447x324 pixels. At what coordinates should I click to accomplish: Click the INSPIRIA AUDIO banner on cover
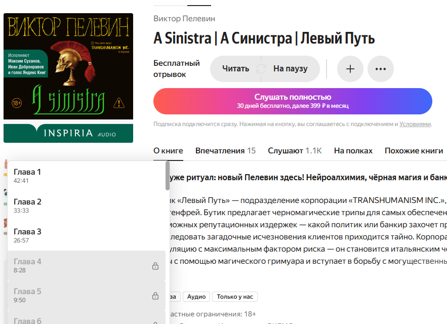68,133
